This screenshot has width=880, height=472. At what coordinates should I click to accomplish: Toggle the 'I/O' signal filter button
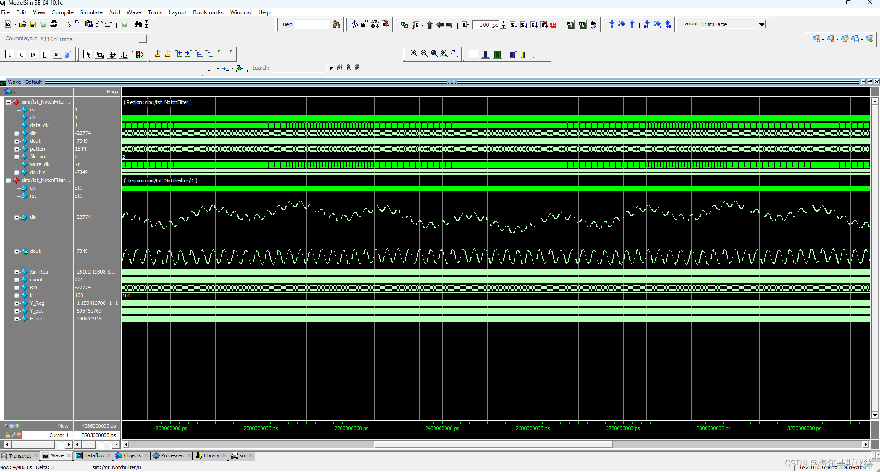[34, 54]
